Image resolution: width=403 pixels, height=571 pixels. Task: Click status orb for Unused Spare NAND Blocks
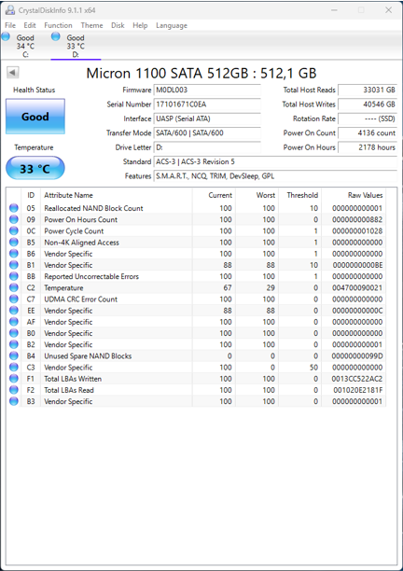[x=13, y=356]
